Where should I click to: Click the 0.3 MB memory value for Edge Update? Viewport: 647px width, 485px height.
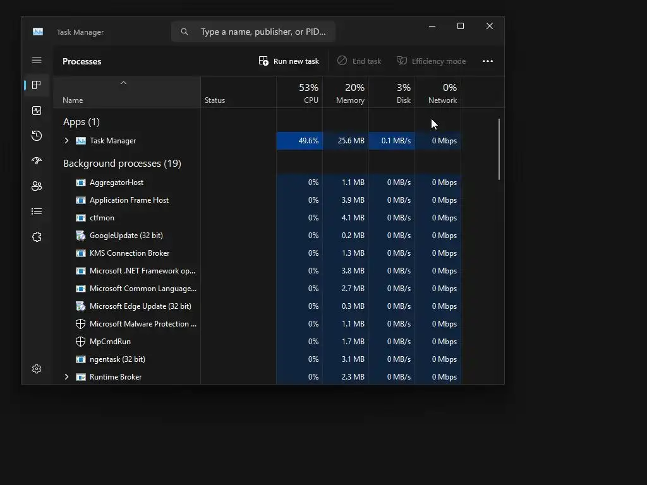353,306
